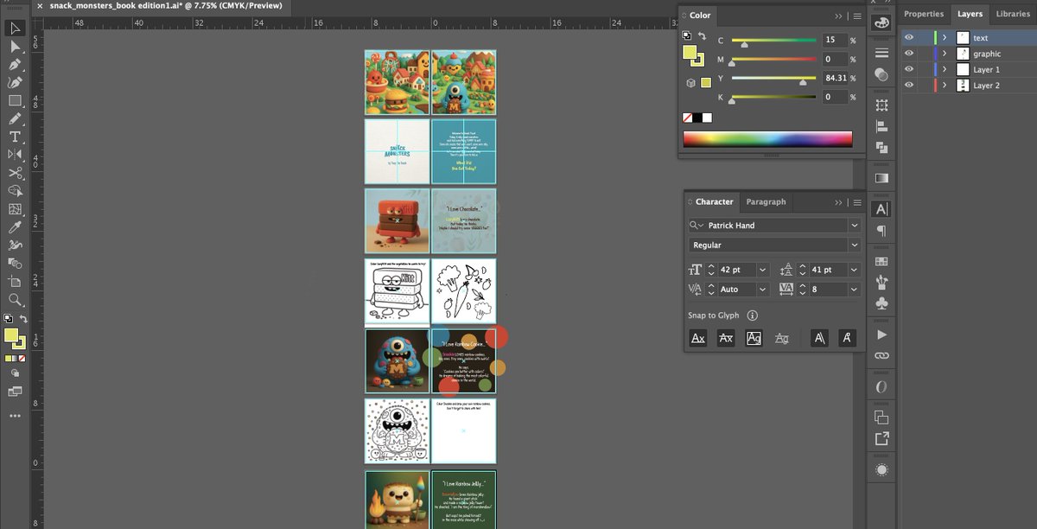Select the Direct Selection tool
The height and width of the screenshot is (529, 1037).
[x=15, y=47]
